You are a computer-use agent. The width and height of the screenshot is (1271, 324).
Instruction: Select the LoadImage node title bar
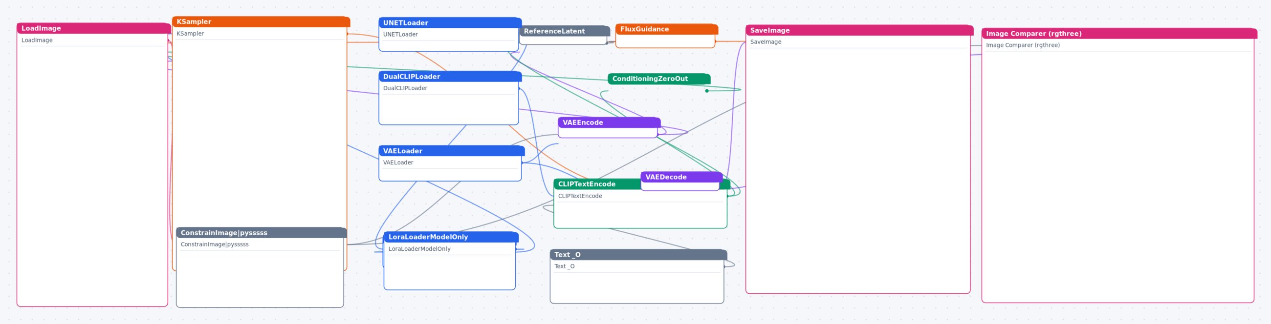click(x=94, y=29)
